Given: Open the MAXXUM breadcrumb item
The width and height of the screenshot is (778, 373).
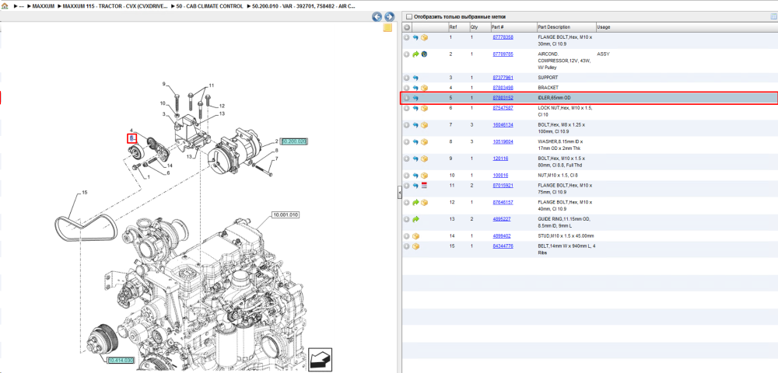Looking at the screenshot, I should click(43, 6).
